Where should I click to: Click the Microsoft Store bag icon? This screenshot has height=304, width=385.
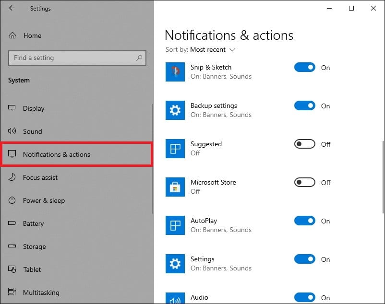tap(175, 187)
